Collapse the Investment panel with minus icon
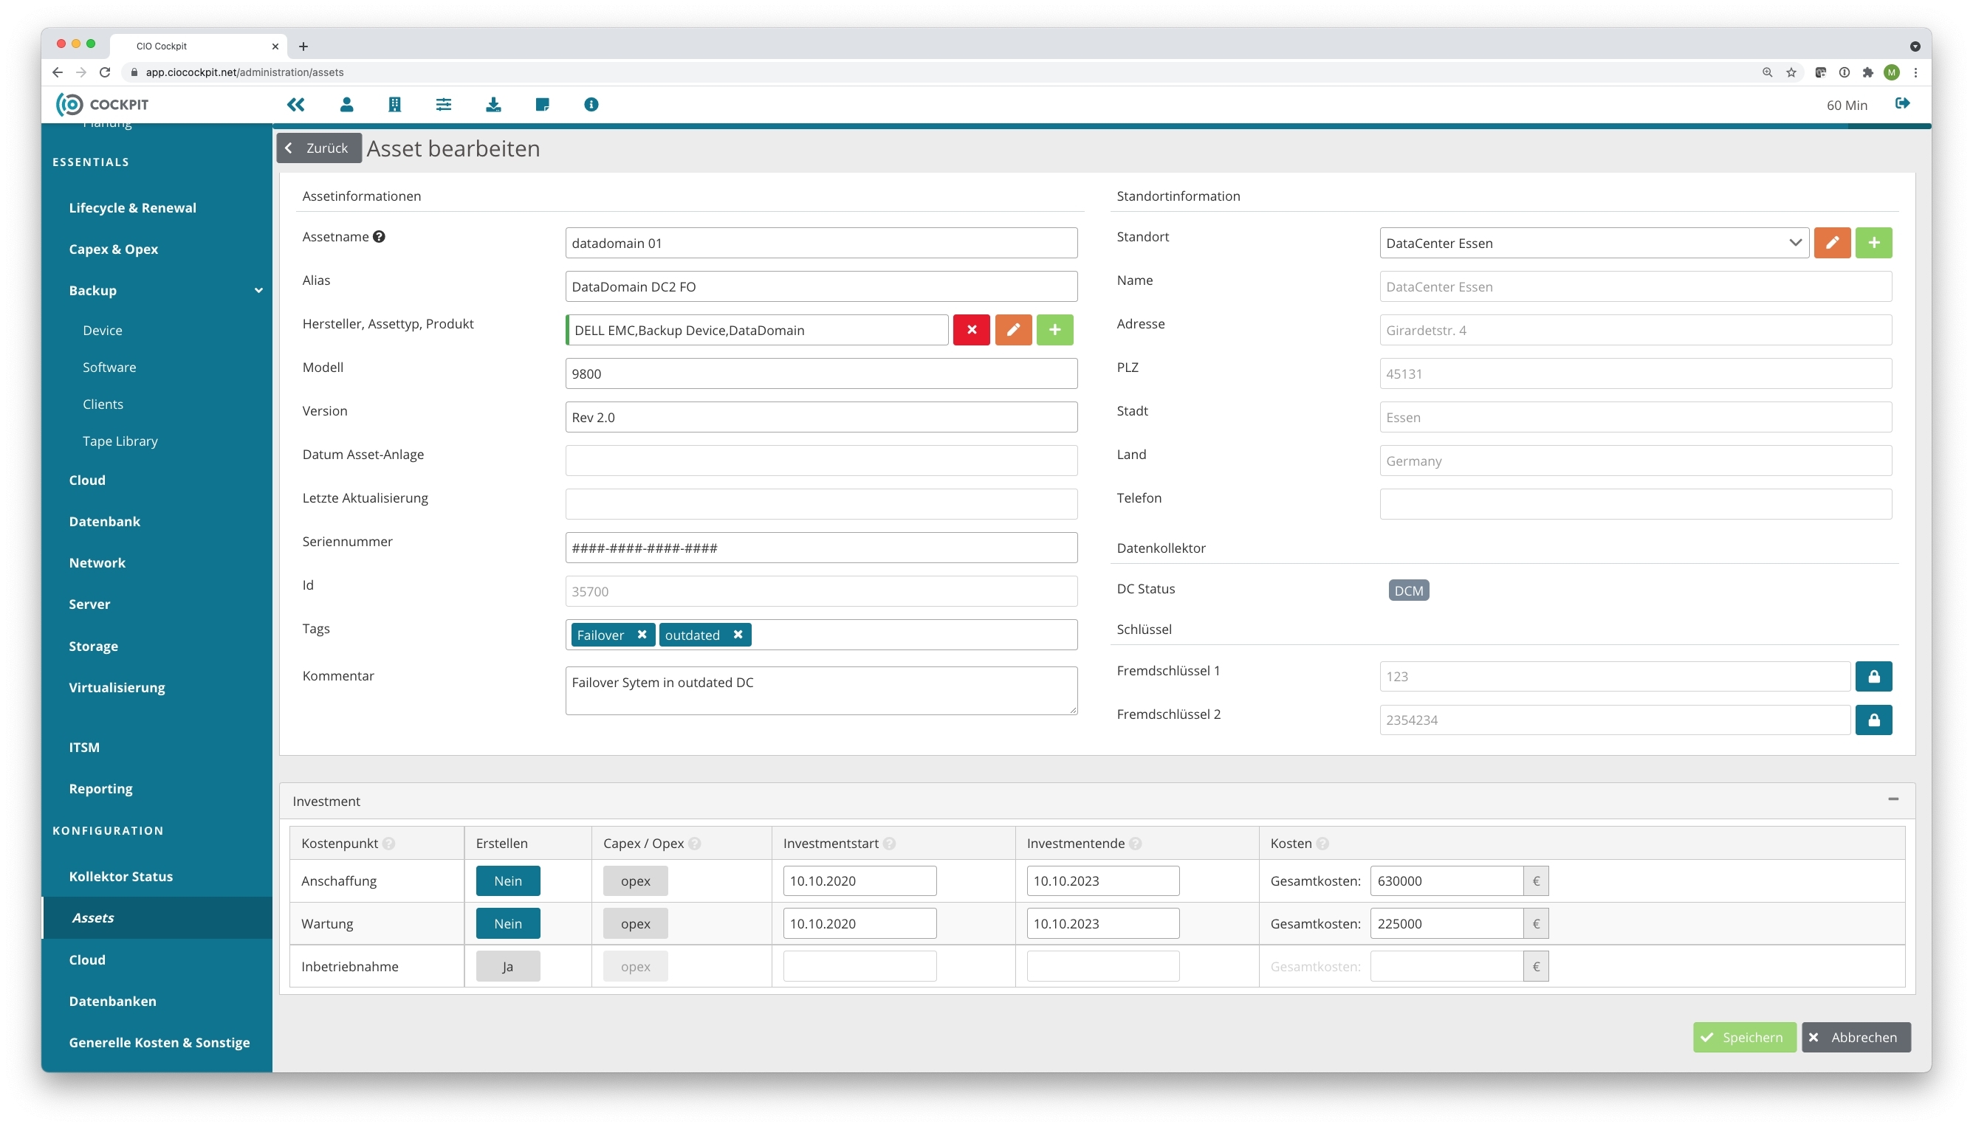The height and width of the screenshot is (1127, 1973). tap(1893, 799)
